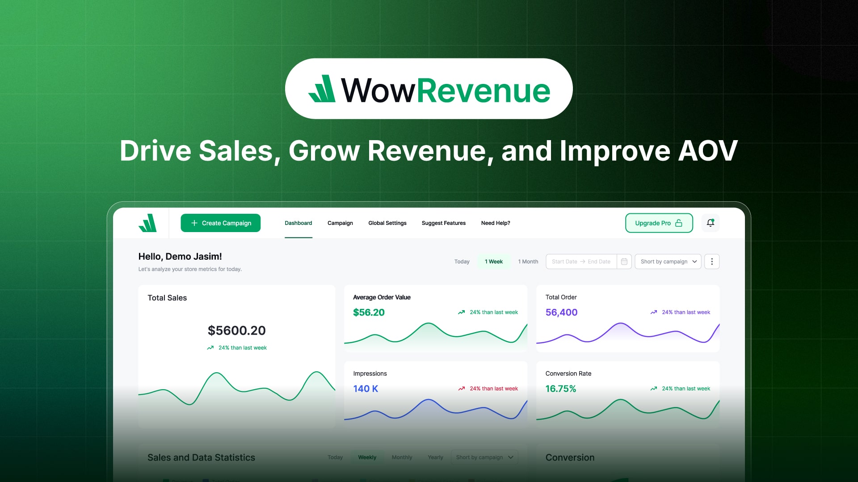Image resolution: width=858 pixels, height=482 pixels.
Task: Expand the Short by campaign dropdown
Action: [x=668, y=261]
